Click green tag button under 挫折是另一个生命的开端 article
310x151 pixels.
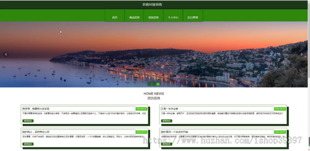(167, 144)
